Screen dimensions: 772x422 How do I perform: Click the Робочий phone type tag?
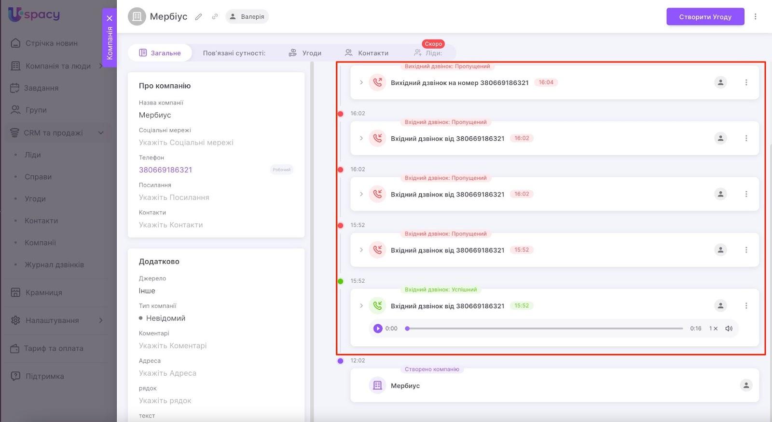[281, 170]
